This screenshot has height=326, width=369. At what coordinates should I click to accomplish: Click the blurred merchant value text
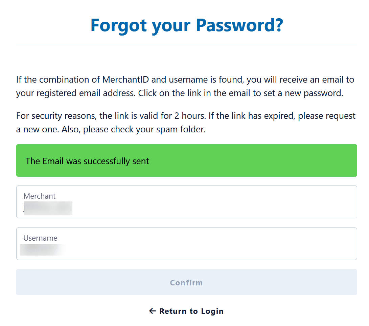(x=48, y=208)
